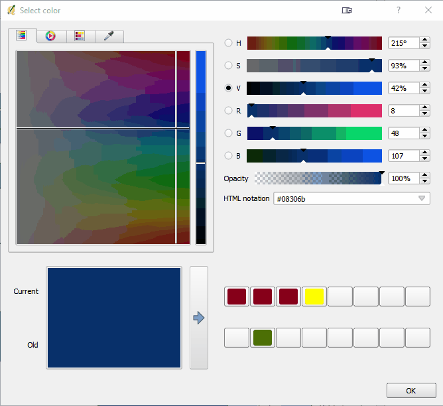
Task: Increase the value 42% spinner
Action: tap(424, 86)
